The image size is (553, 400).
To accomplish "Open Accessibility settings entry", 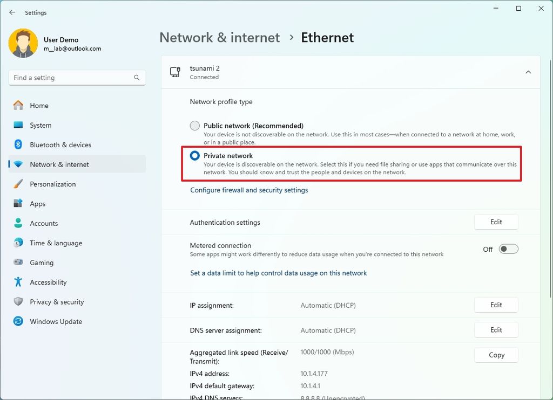I will [19, 282].
